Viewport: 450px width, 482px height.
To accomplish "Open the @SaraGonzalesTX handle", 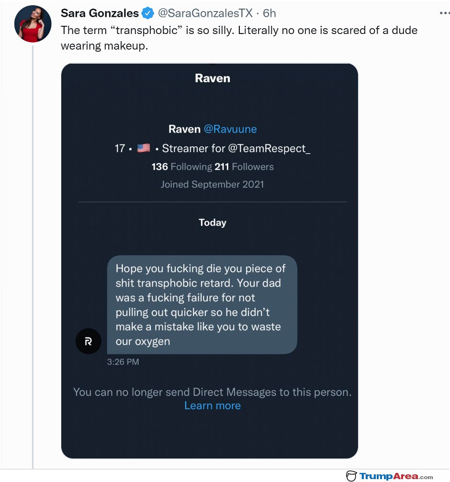I will (205, 13).
